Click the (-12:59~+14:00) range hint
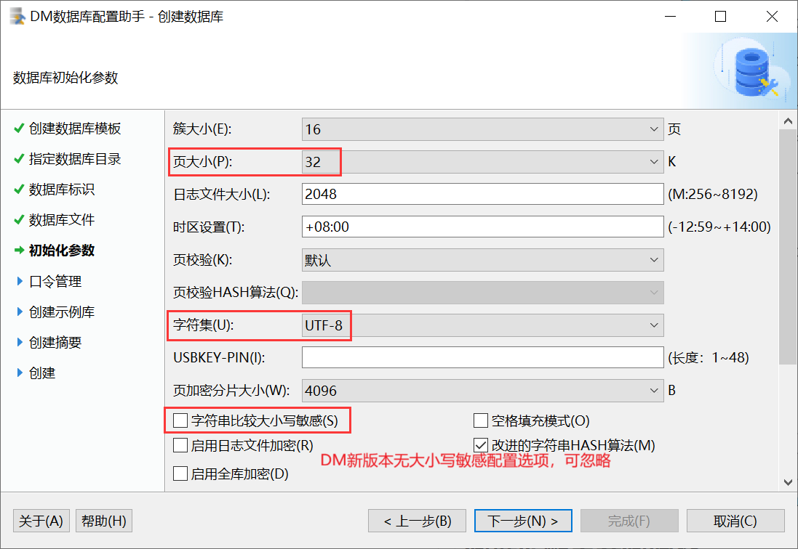 719,227
